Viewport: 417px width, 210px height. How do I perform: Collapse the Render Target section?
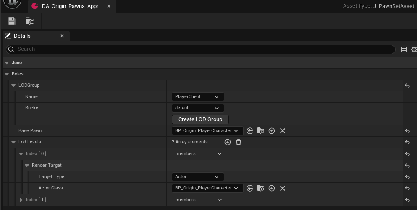pyautogui.click(x=27, y=166)
